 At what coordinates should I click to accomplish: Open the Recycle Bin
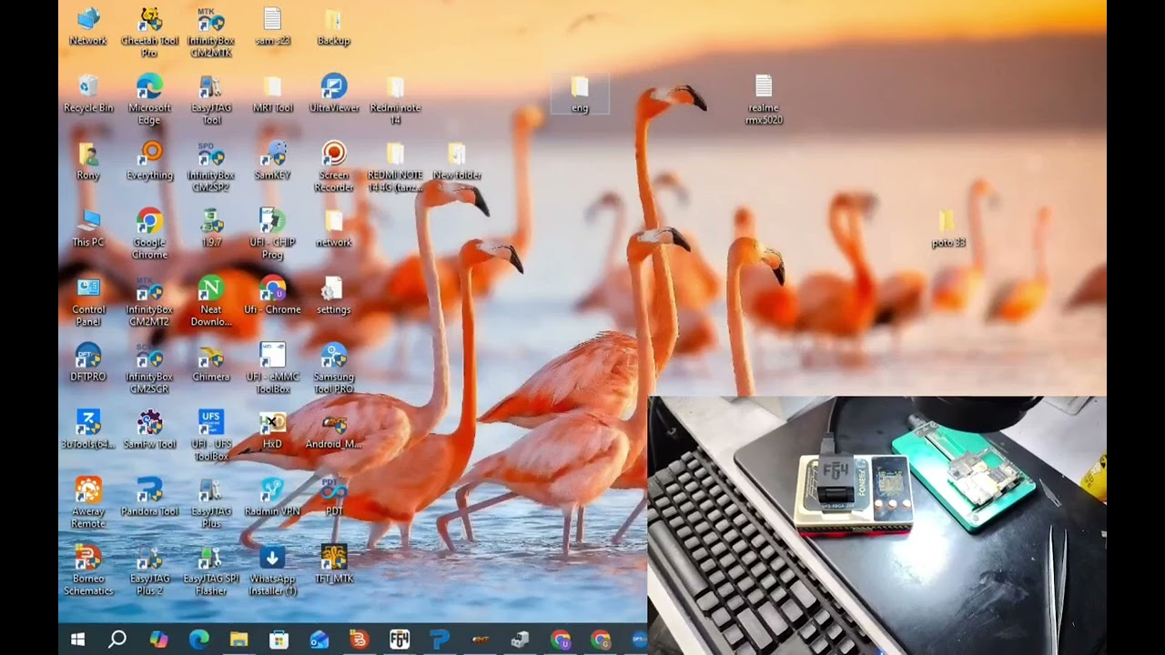coord(88,94)
